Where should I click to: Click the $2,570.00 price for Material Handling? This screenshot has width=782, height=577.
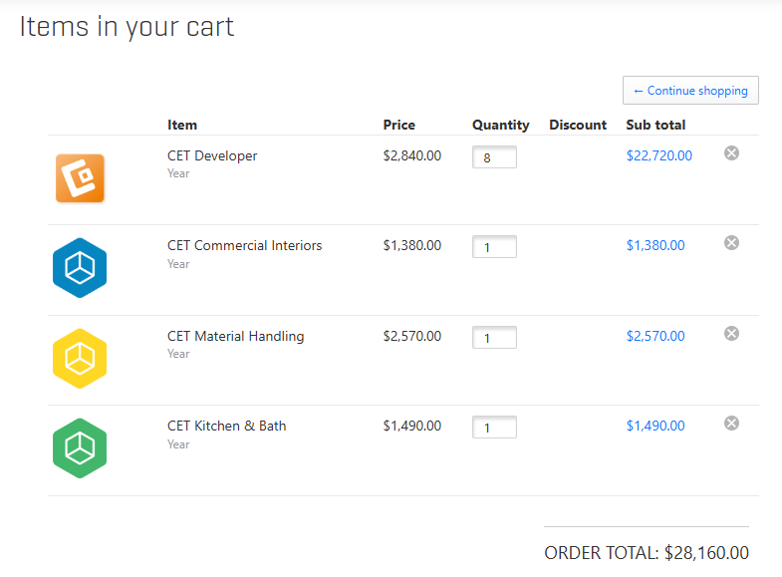tap(412, 336)
